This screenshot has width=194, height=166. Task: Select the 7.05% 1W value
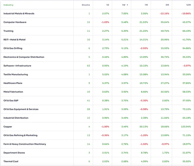125,13
